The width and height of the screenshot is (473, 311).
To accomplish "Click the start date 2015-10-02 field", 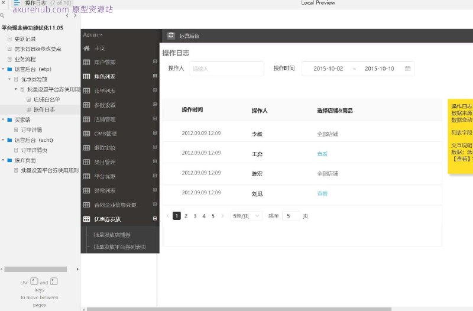I will [x=328, y=69].
